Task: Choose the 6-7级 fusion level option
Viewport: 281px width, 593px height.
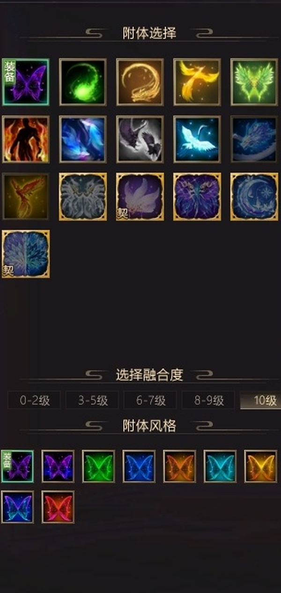Action: point(150,400)
